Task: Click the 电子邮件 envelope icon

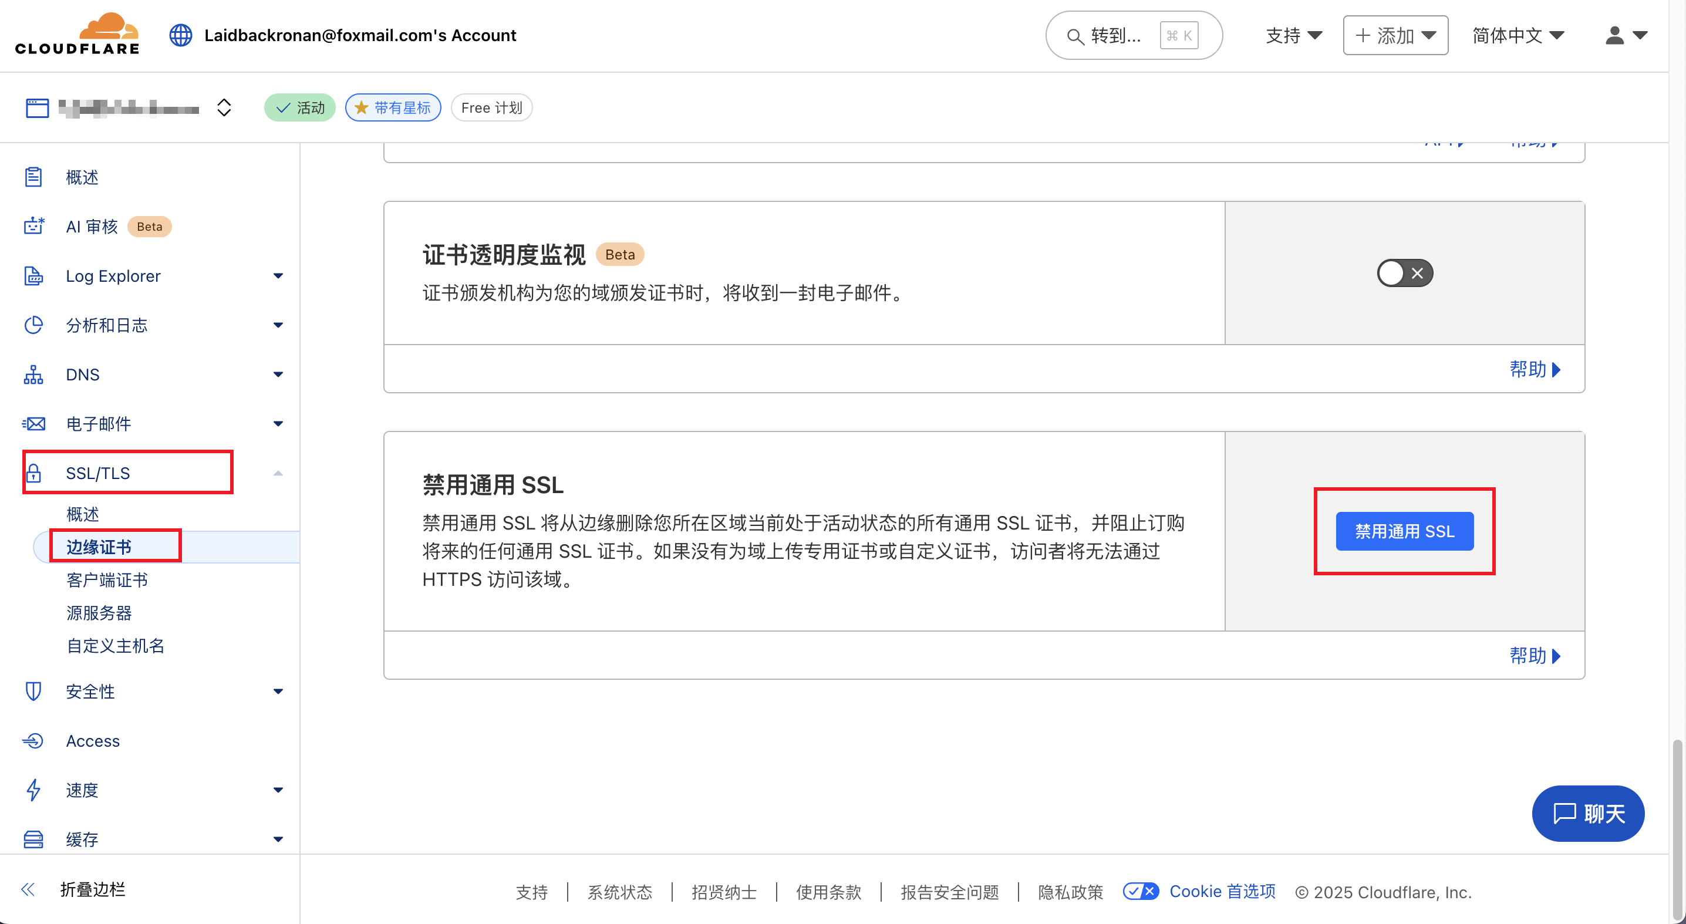Action: [33, 423]
